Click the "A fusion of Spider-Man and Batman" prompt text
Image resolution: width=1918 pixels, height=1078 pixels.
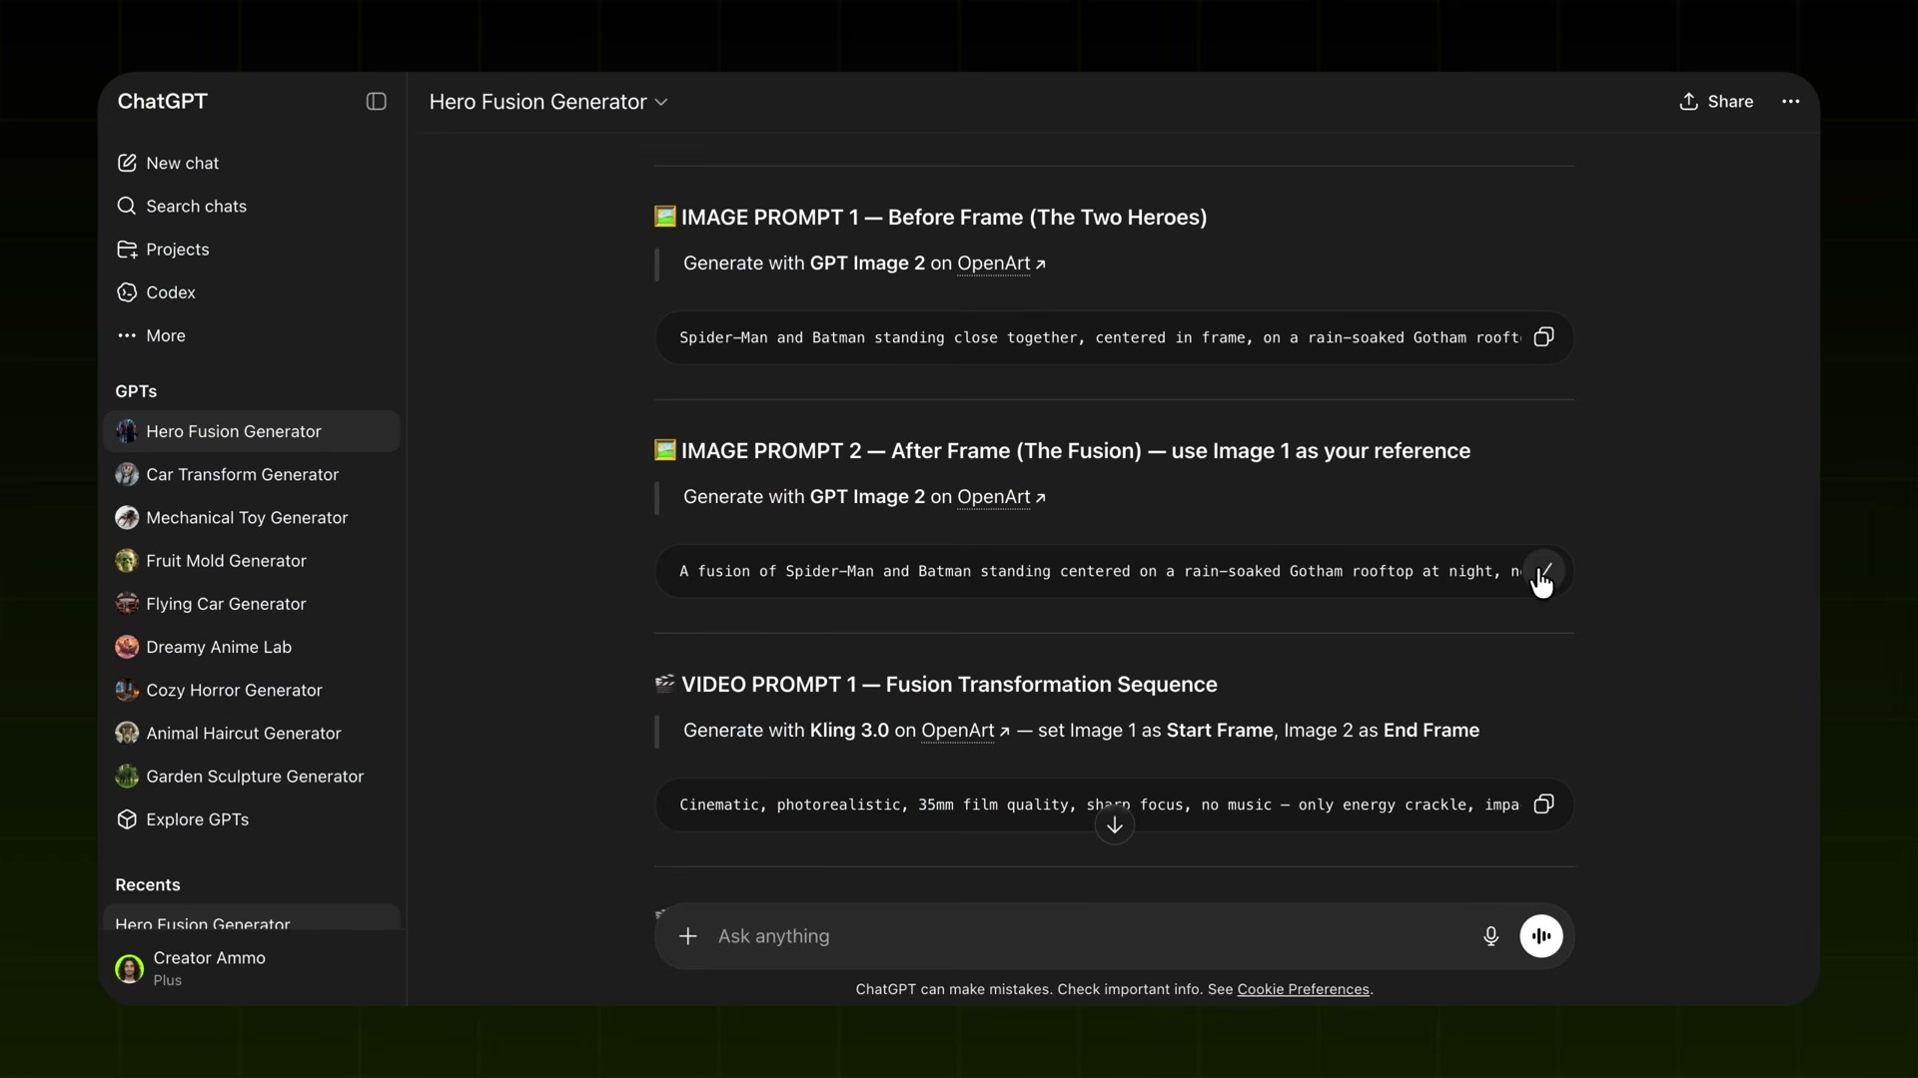pos(1100,571)
